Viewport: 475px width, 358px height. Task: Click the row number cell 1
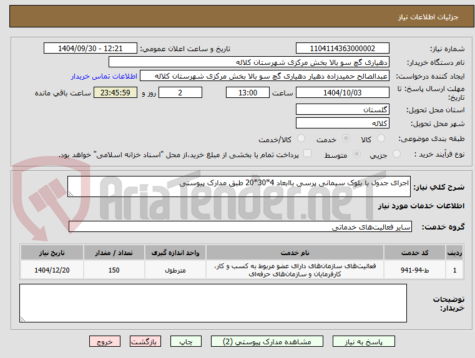click(x=454, y=270)
